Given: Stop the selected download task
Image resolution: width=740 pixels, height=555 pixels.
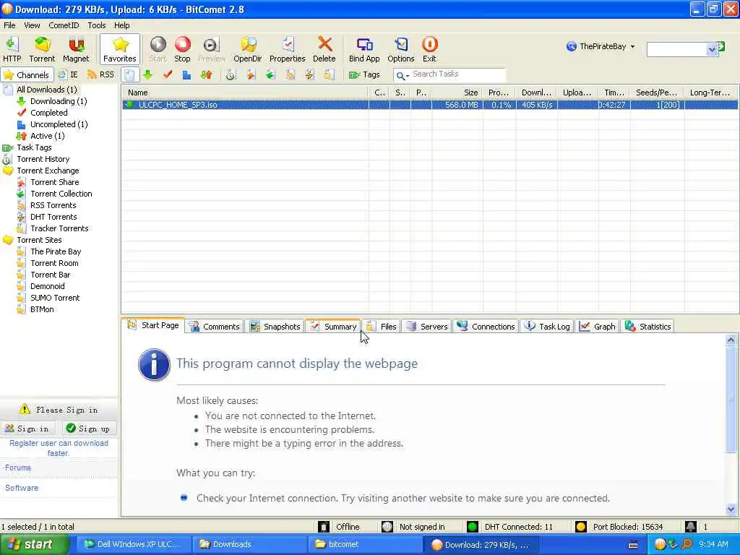Looking at the screenshot, I should point(182,50).
